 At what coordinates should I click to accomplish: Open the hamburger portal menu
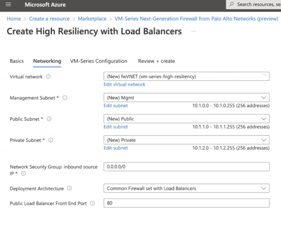click(8, 5)
